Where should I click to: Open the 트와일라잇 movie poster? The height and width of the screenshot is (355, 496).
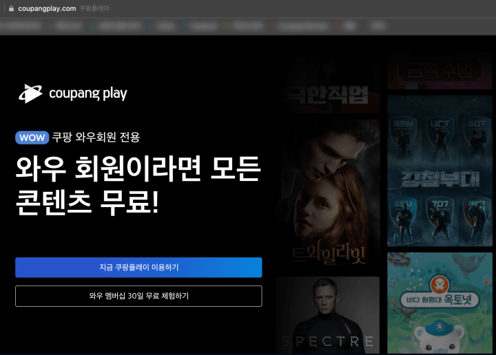[x=328, y=193]
